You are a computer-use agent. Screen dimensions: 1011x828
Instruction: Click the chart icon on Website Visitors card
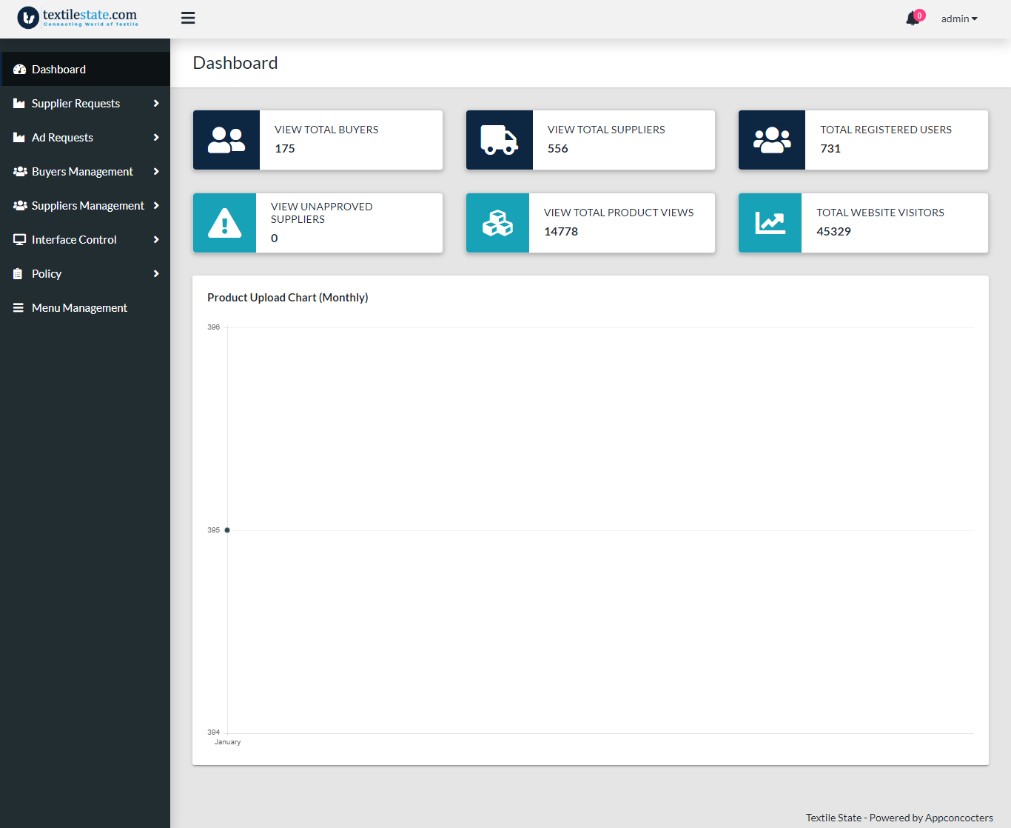[770, 223]
